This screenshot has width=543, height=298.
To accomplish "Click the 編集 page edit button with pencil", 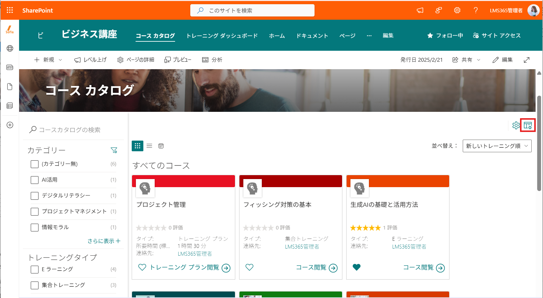I will click(x=503, y=60).
